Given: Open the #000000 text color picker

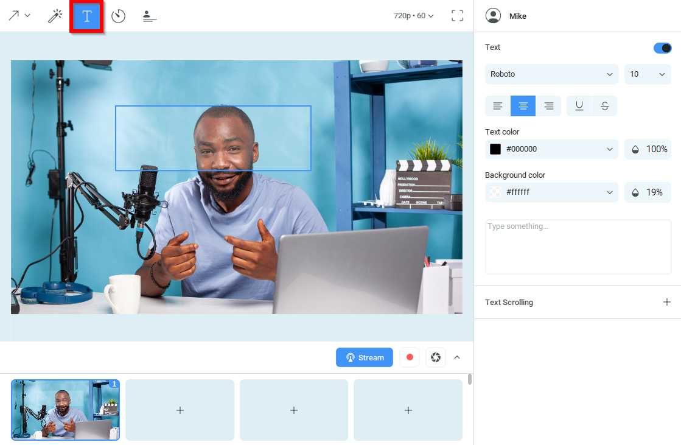Looking at the screenshot, I should pos(551,149).
